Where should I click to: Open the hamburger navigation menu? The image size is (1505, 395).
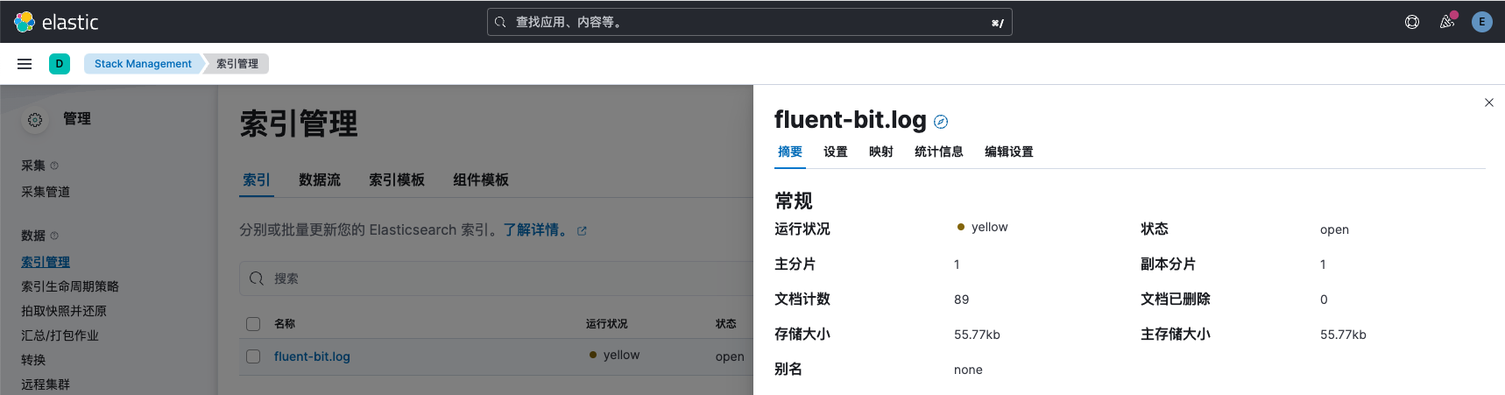tap(25, 64)
